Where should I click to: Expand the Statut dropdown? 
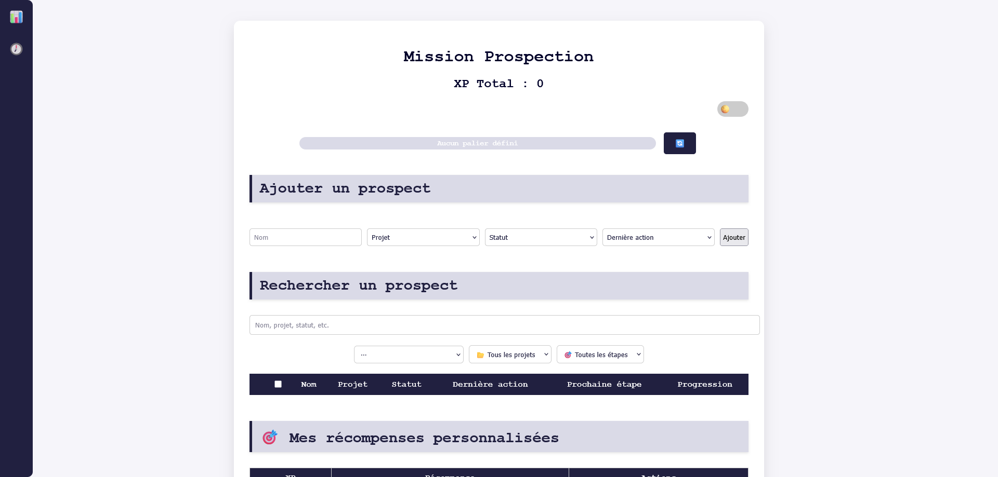point(541,237)
